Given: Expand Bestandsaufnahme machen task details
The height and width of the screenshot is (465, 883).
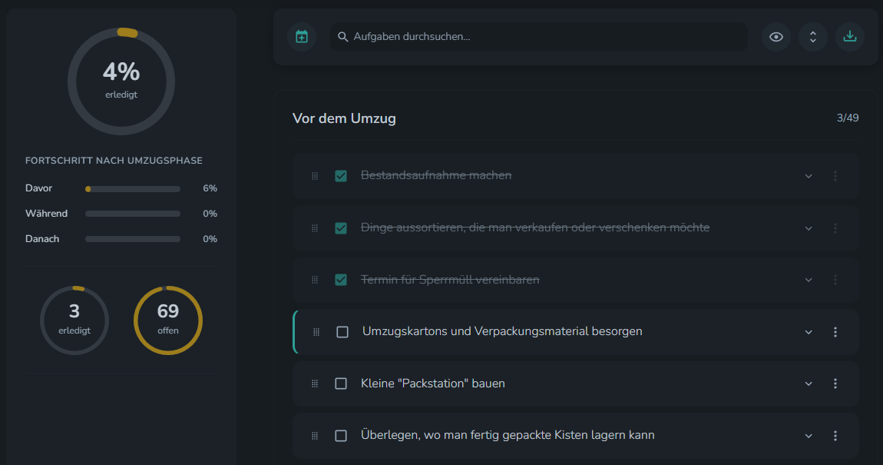Looking at the screenshot, I should coord(808,176).
